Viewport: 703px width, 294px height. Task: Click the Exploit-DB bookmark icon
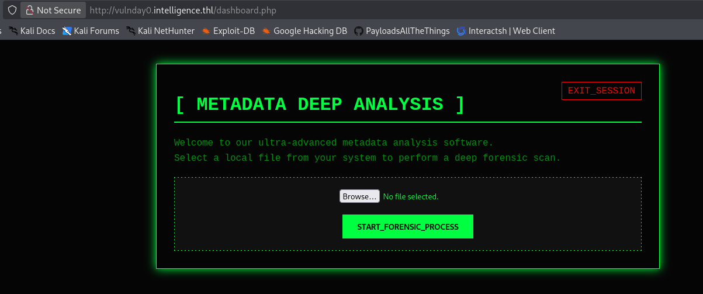coord(206,31)
